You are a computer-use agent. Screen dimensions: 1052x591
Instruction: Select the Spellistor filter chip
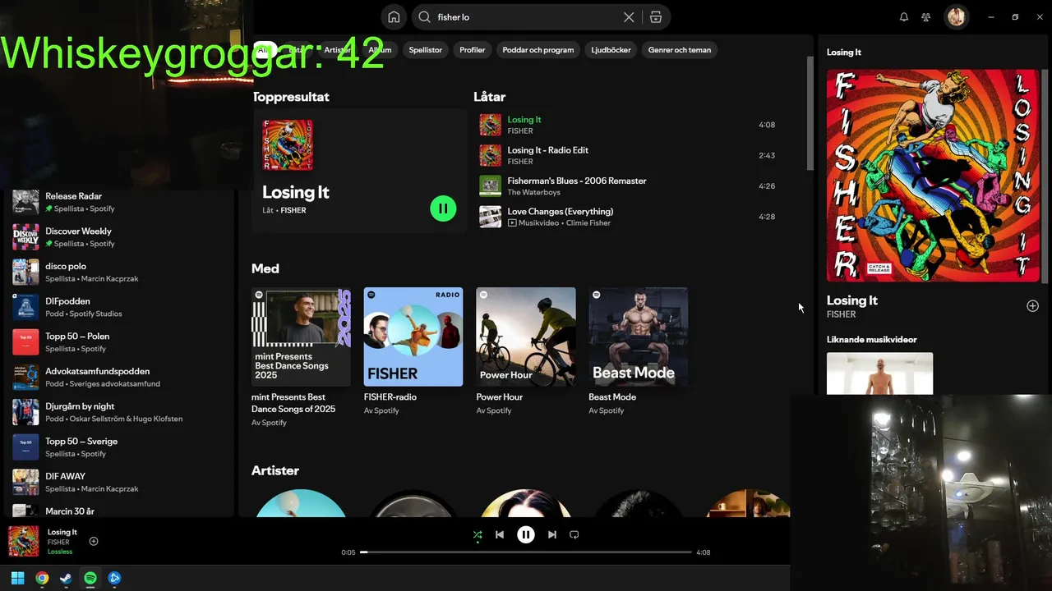pyautogui.click(x=426, y=50)
